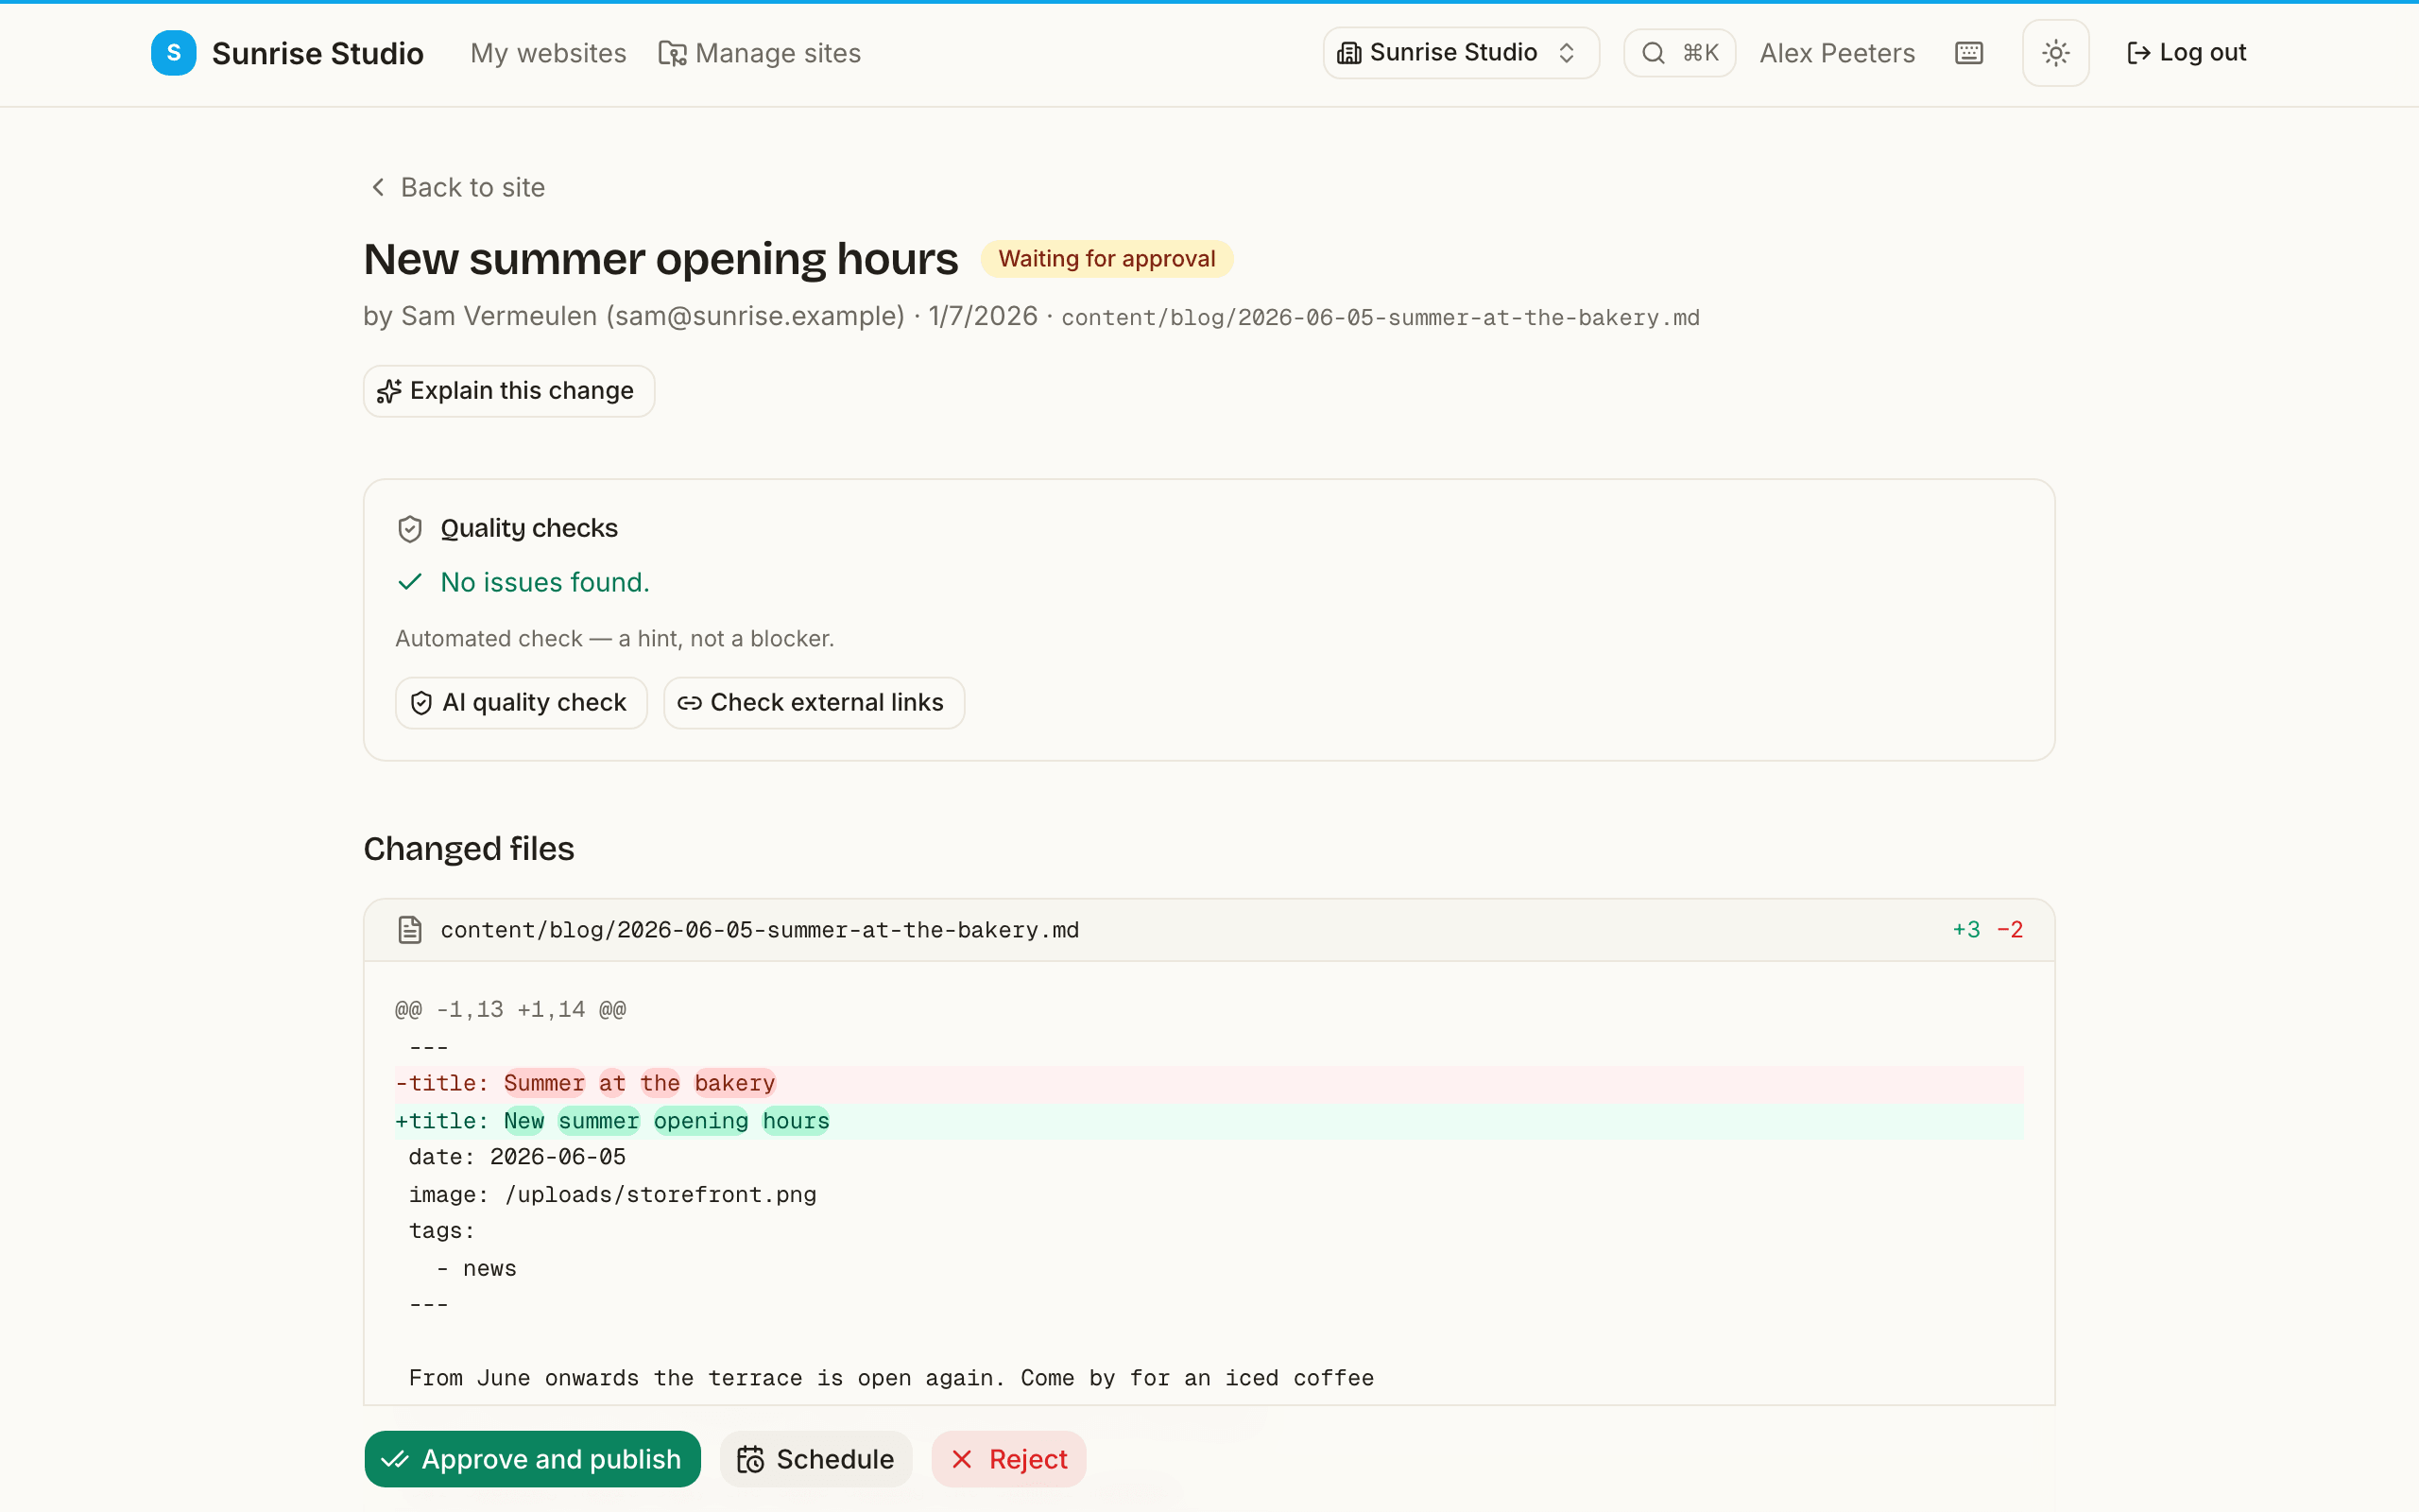Go back to site

pyautogui.click(x=456, y=187)
